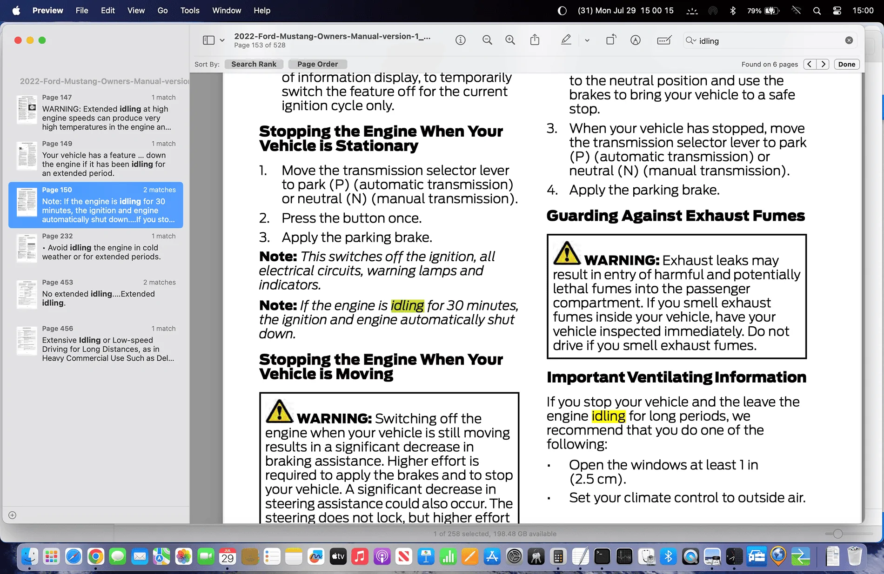The width and height of the screenshot is (884, 574).
Task: Open the Window menu
Action: [227, 10]
